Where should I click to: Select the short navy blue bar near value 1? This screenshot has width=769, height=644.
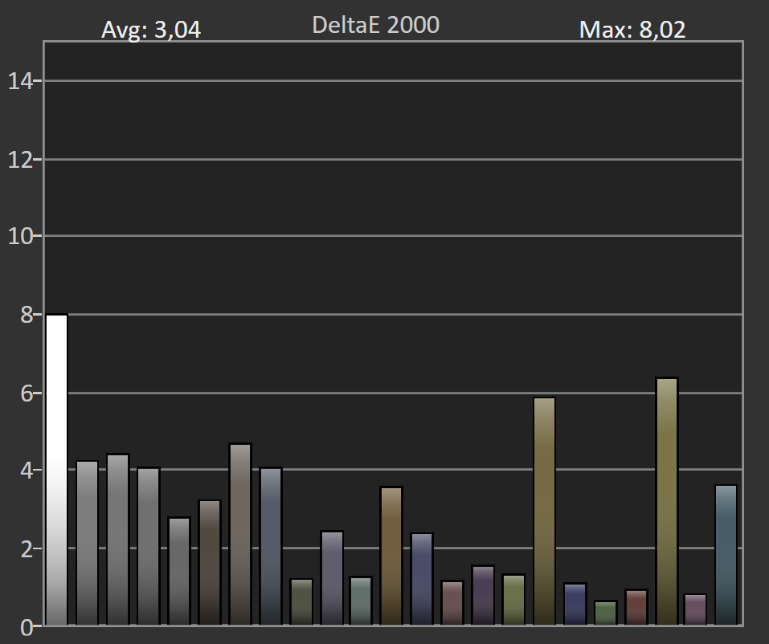(575, 604)
